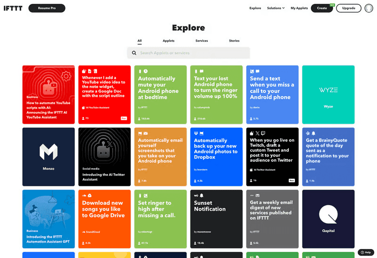Viewport: 377px width, 258px height.
Task: Switch to the Services tab
Action: (202, 41)
